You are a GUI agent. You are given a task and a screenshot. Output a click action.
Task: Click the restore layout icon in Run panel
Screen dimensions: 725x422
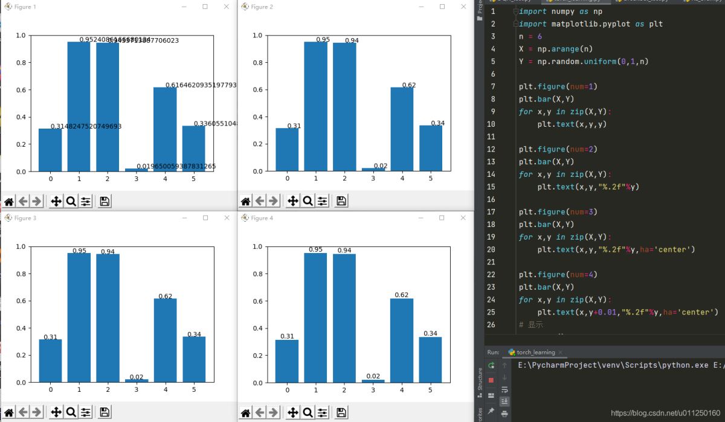click(491, 395)
